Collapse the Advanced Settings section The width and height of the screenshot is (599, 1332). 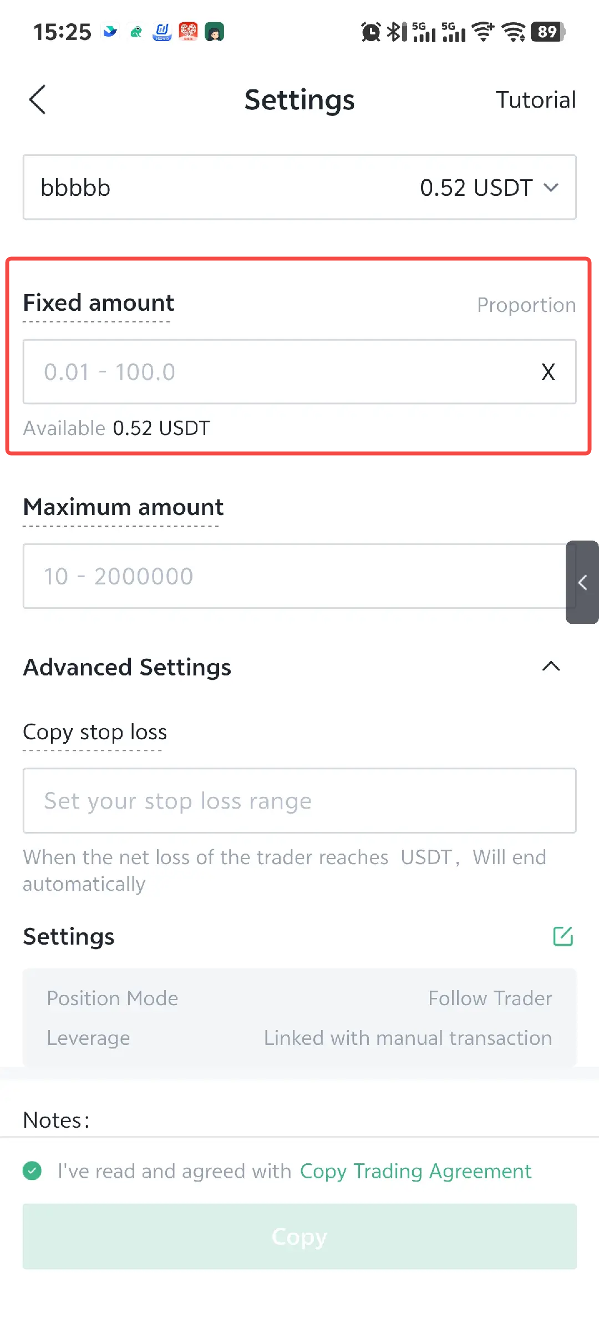[551, 667]
